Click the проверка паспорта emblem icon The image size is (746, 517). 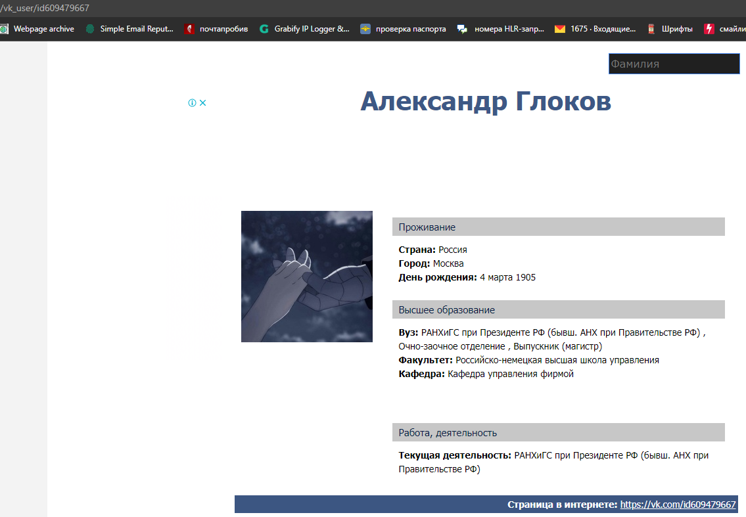365,29
